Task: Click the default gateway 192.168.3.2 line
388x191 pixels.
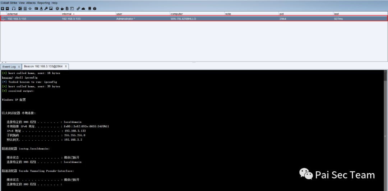Action: pyautogui.click(x=44, y=140)
